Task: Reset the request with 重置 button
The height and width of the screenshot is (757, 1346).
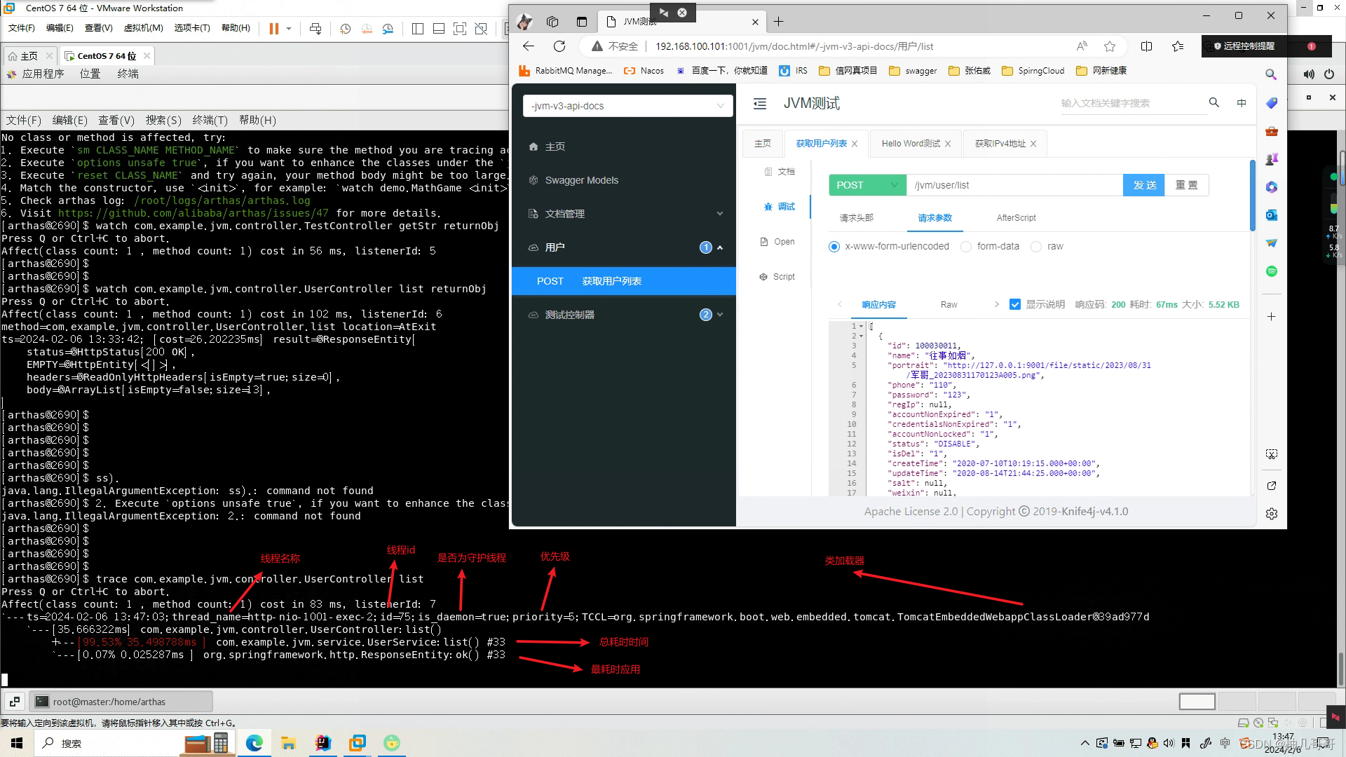Action: 1187,185
